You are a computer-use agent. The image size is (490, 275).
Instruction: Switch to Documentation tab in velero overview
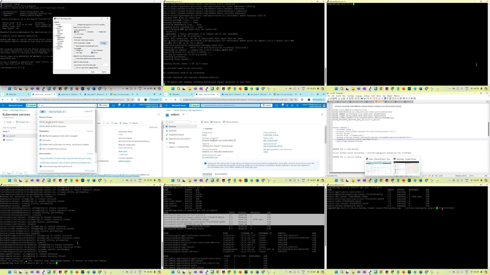(x=221, y=174)
